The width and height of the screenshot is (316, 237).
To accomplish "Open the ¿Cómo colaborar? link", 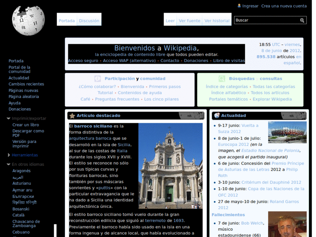I will click(97, 87).
